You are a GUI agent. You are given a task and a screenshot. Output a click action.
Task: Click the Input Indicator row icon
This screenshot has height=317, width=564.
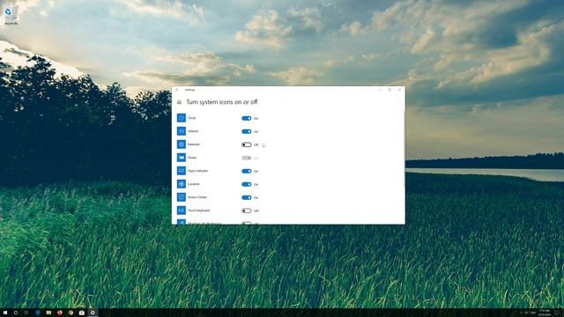182,171
